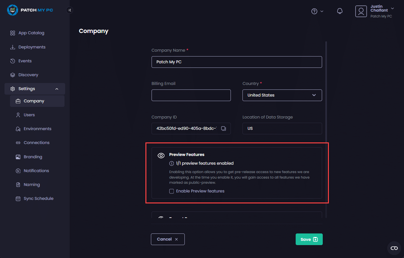Click the green Save button
The image size is (404, 258).
[309, 239]
